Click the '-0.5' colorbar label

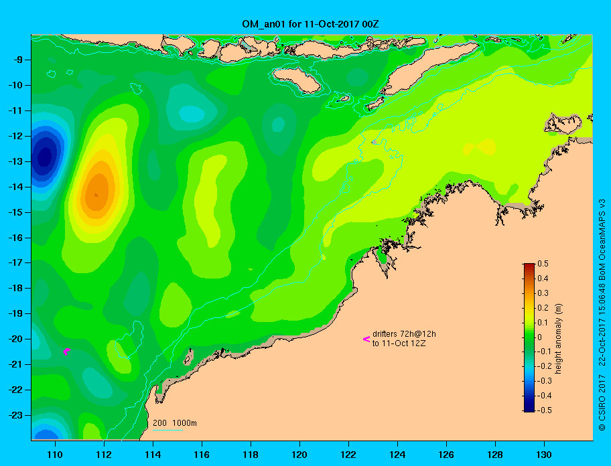544,410
